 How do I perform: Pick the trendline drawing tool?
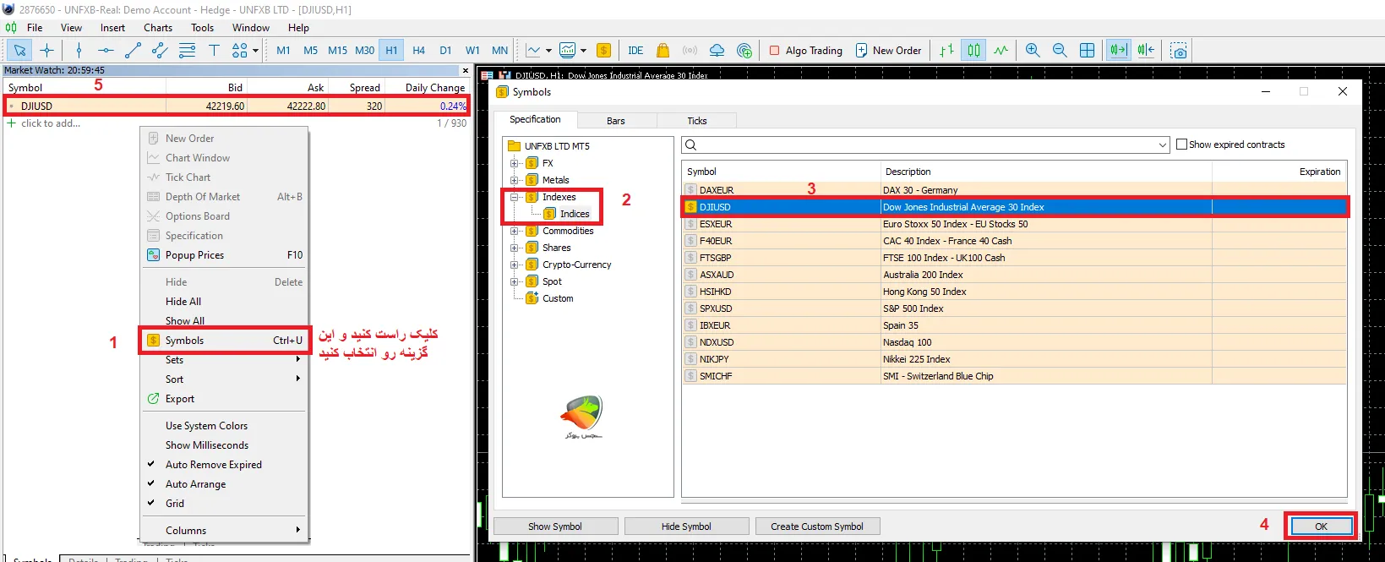[133, 51]
